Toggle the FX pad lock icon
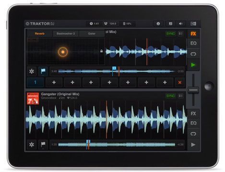The image size is (225, 172). [101, 51]
